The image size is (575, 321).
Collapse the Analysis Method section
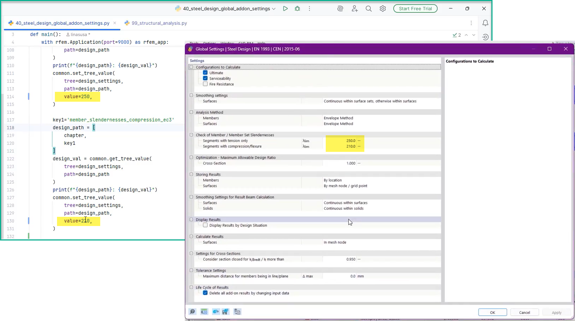point(191,112)
